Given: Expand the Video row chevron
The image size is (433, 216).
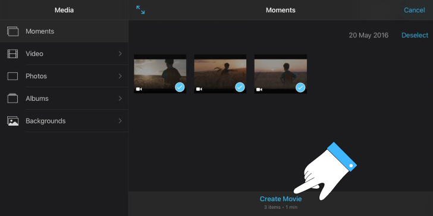Looking at the screenshot, I should click(120, 54).
